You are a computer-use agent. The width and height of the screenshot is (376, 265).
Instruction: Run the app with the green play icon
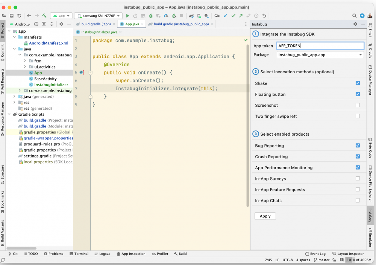127,16
